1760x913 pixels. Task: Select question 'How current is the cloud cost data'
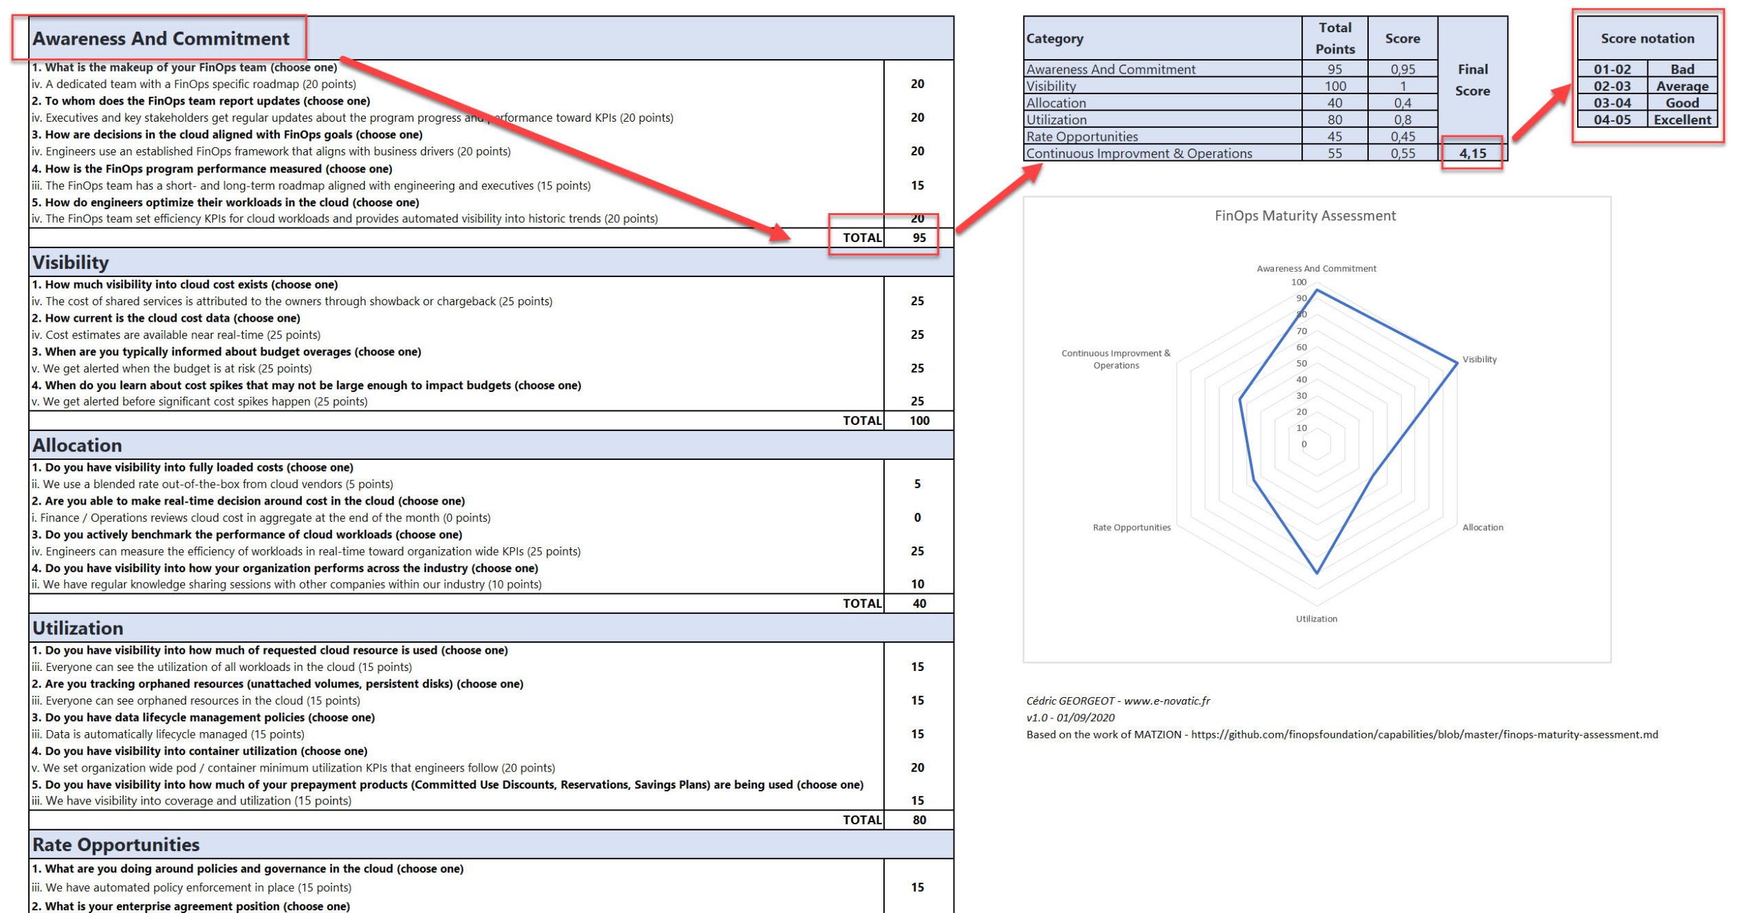click(x=166, y=318)
